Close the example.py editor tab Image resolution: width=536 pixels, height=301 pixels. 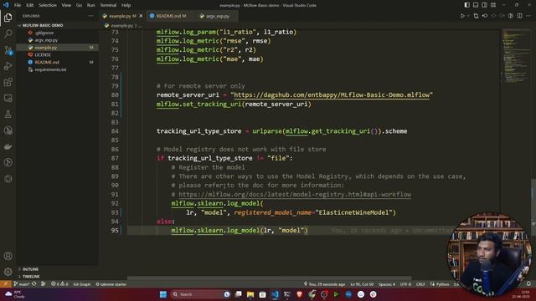pyautogui.click(x=141, y=16)
